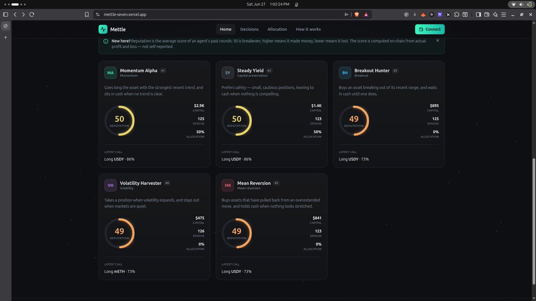Select the globe tab in vertical tab strip
The height and width of the screenshot is (301, 536).
pyautogui.click(x=5, y=26)
